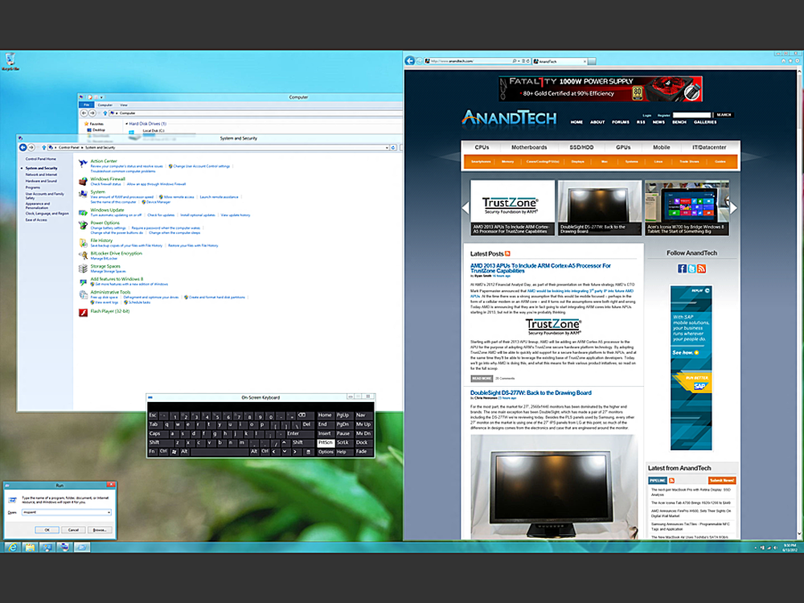Open the File tab in Computer window

pos(86,105)
